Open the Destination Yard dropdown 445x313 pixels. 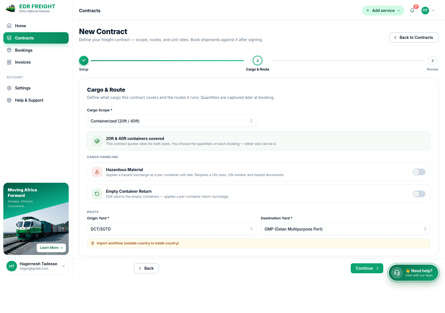pos(345,229)
